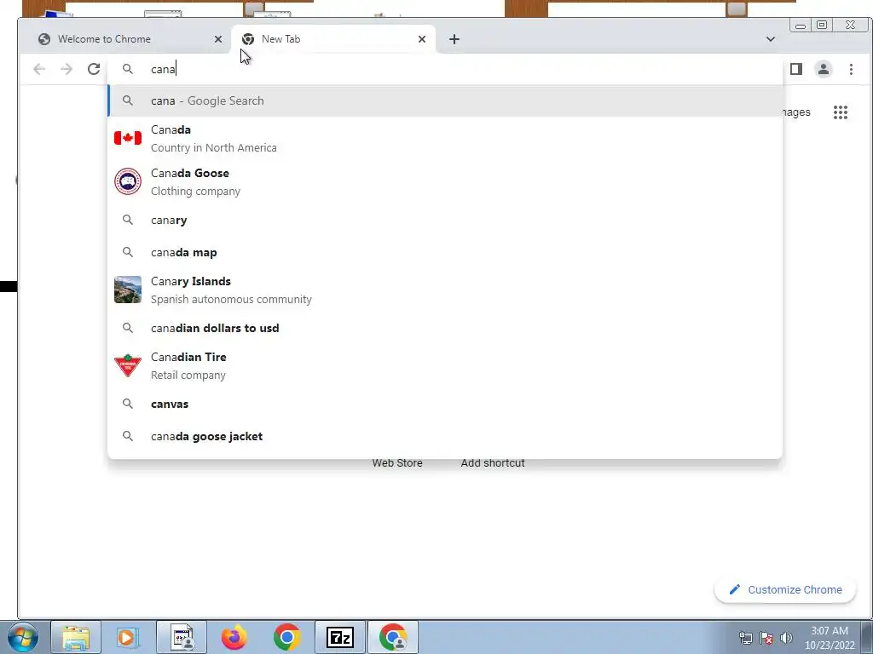The height and width of the screenshot is (654, 873).
Task: Click the Web Store shortcut label
Action: [x=397, y=462]
